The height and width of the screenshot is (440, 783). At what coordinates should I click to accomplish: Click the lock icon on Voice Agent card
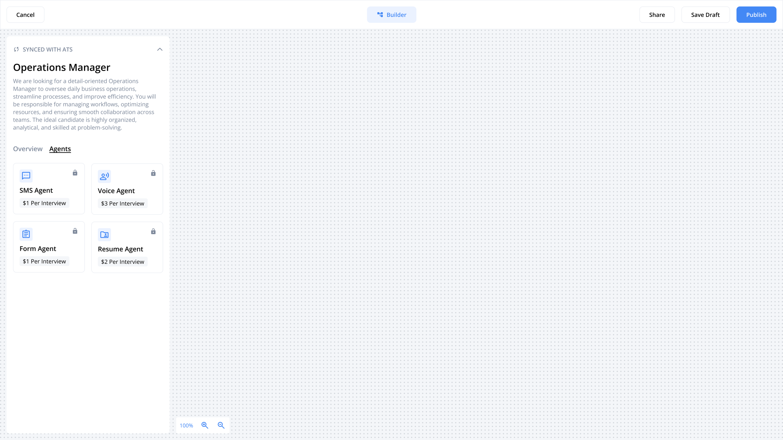point(153,173)
